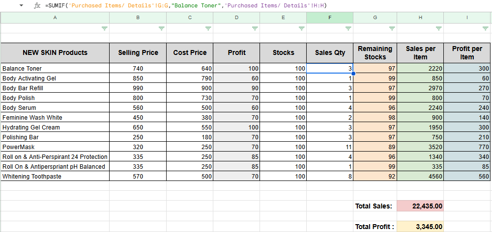
Task: Click Whitening Toothpaste sales quantity 8
Action: pos(330,176)
